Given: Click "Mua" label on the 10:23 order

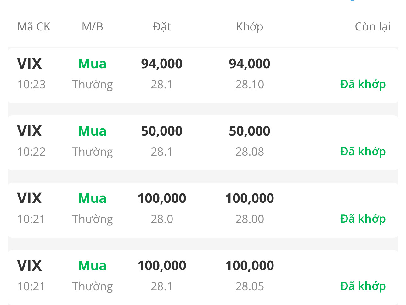Looking at the screenshot, I should [92, 64].
